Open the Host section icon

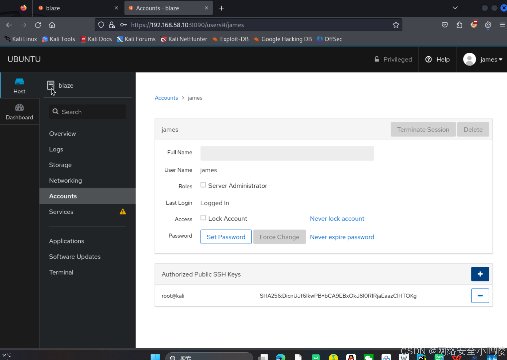(x=19, y=82)
